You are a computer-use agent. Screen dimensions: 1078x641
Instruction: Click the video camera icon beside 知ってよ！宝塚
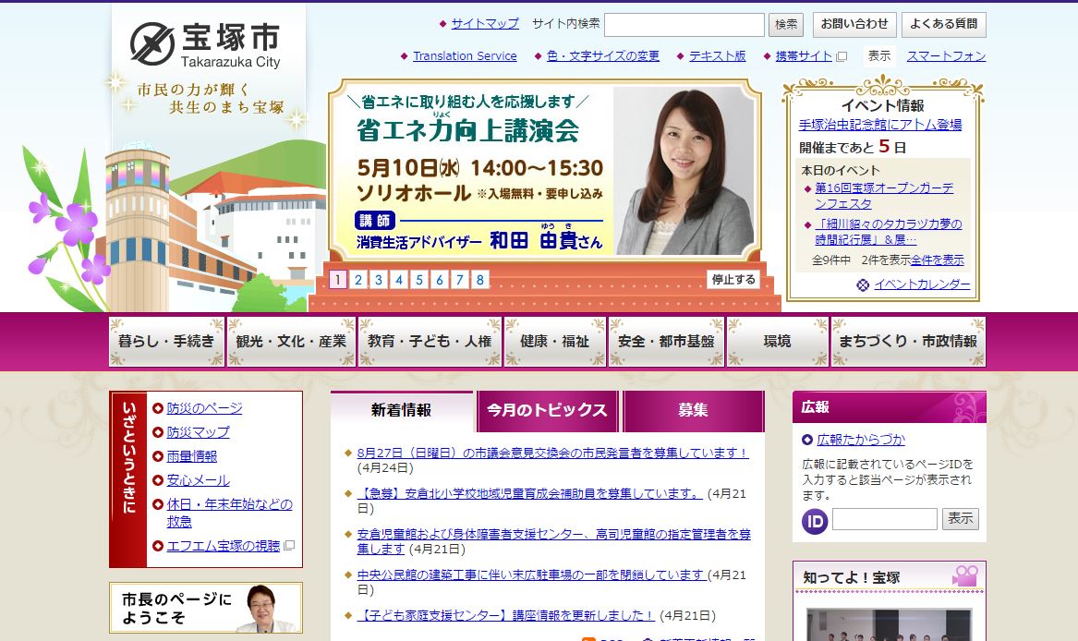point(965,576)
